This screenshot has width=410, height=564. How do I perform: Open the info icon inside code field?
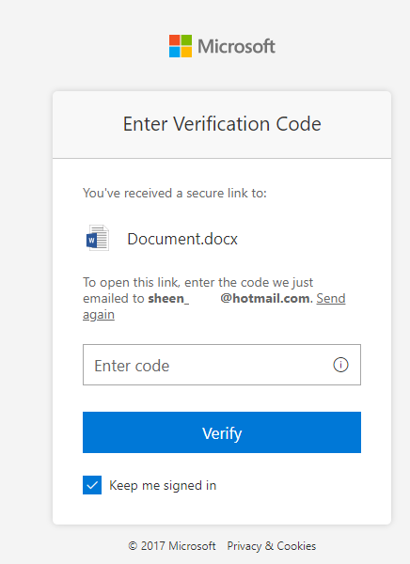340,365
